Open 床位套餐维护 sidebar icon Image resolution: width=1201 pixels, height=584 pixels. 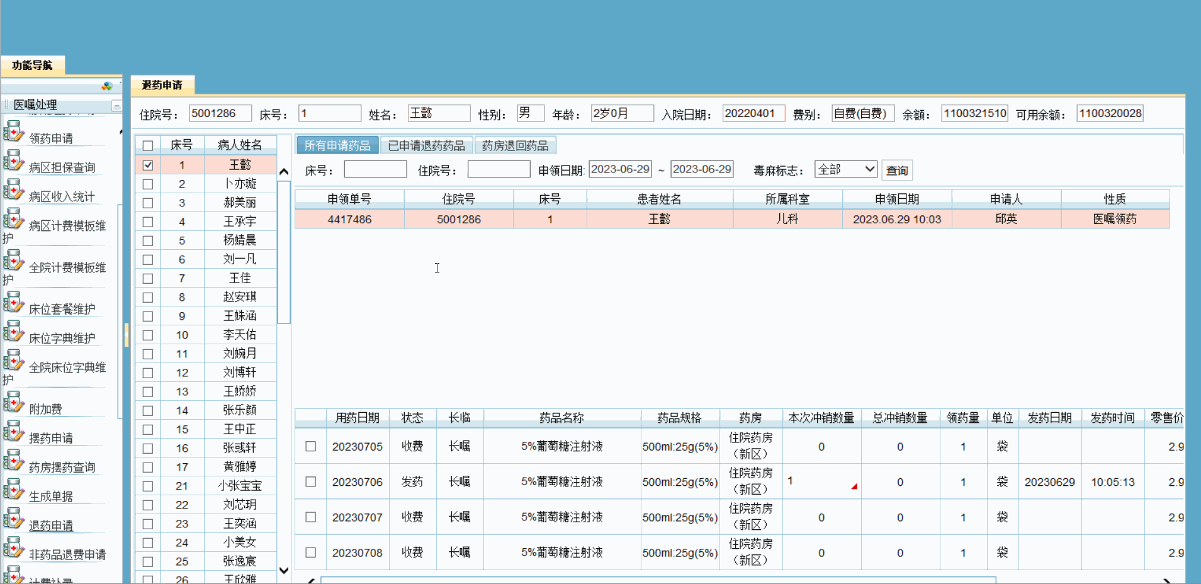(13, 303)
